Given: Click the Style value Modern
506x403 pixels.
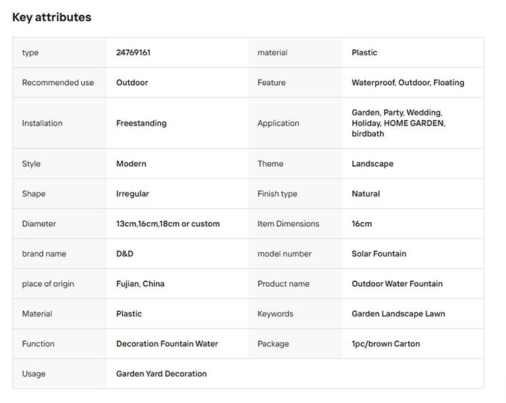Looking at the screenshot, I should click(131, 163).
